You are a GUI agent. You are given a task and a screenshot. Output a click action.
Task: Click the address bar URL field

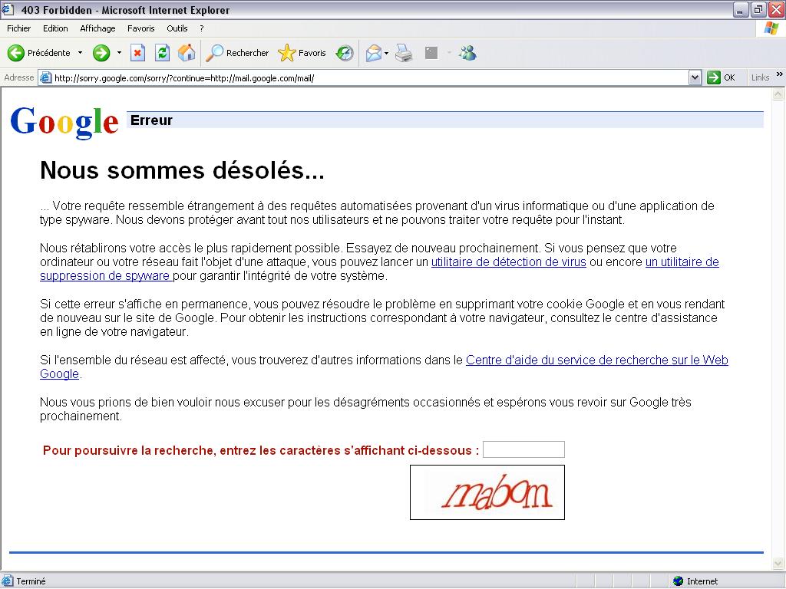click(x=370, y=77)
